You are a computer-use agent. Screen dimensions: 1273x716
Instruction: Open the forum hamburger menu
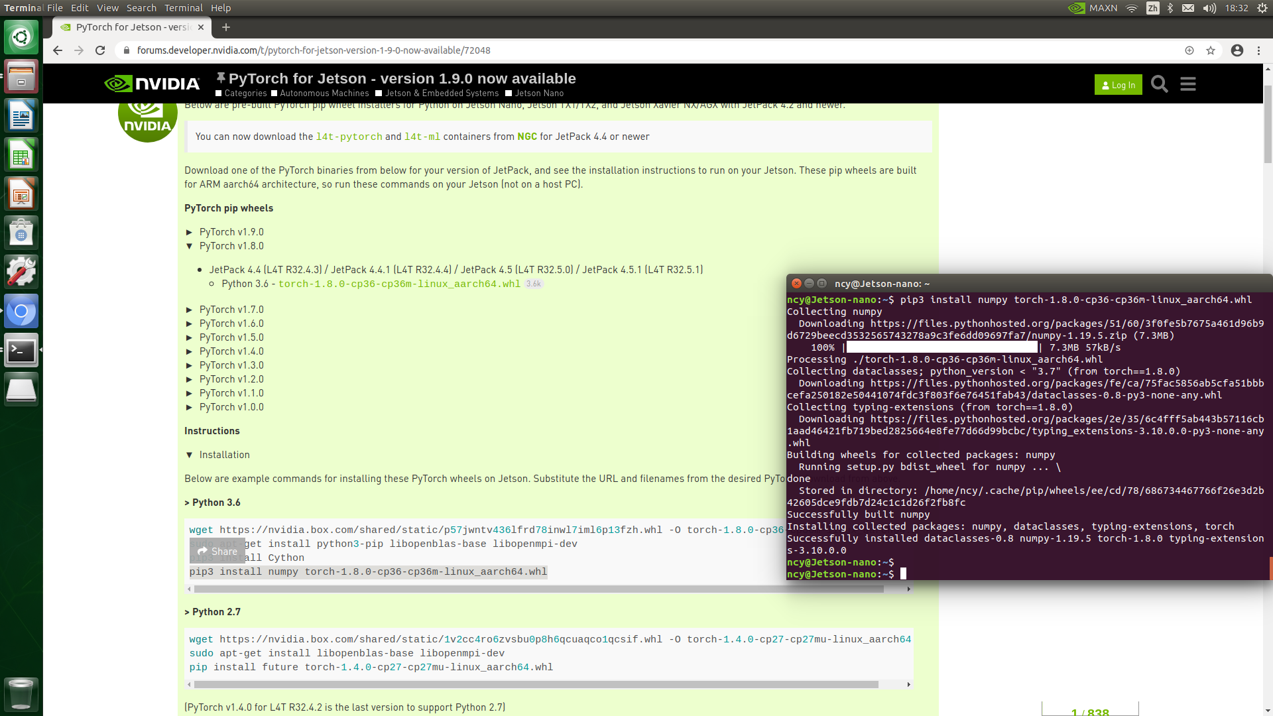pyautogui.click(x=1188, y=84)
